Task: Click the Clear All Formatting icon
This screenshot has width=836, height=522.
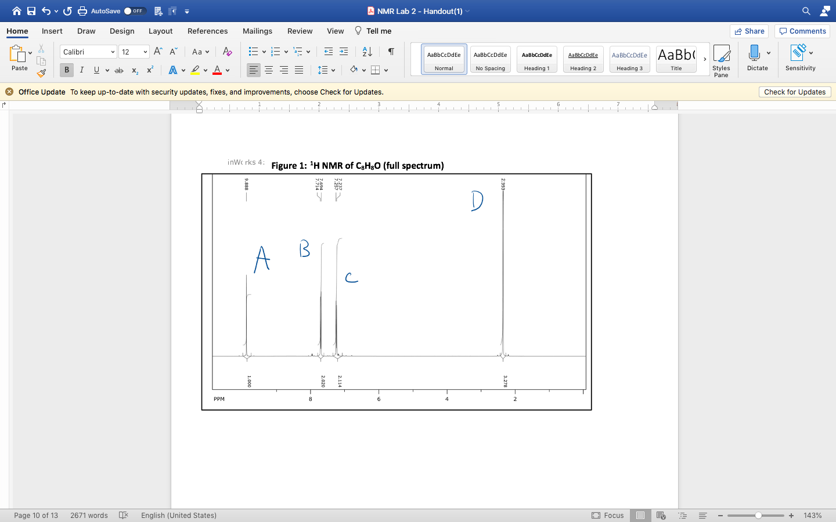Action: pos(227,52)
